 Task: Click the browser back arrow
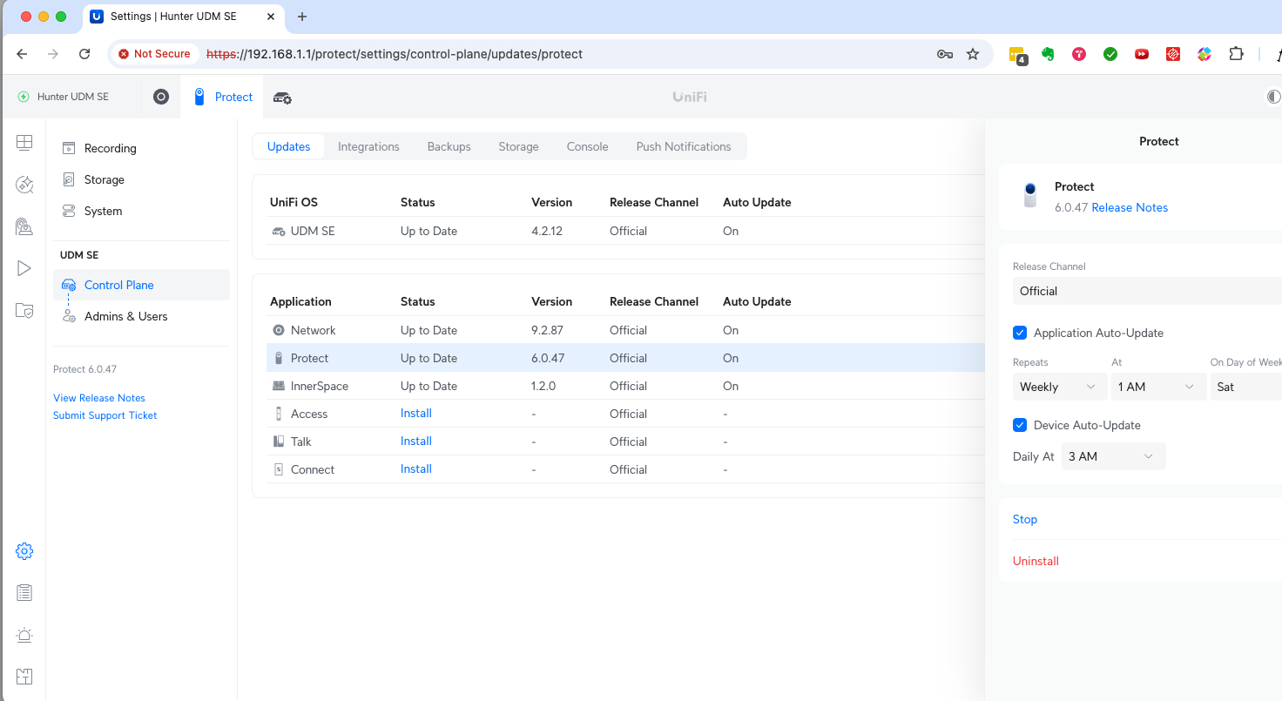click(x=22, y=54)
